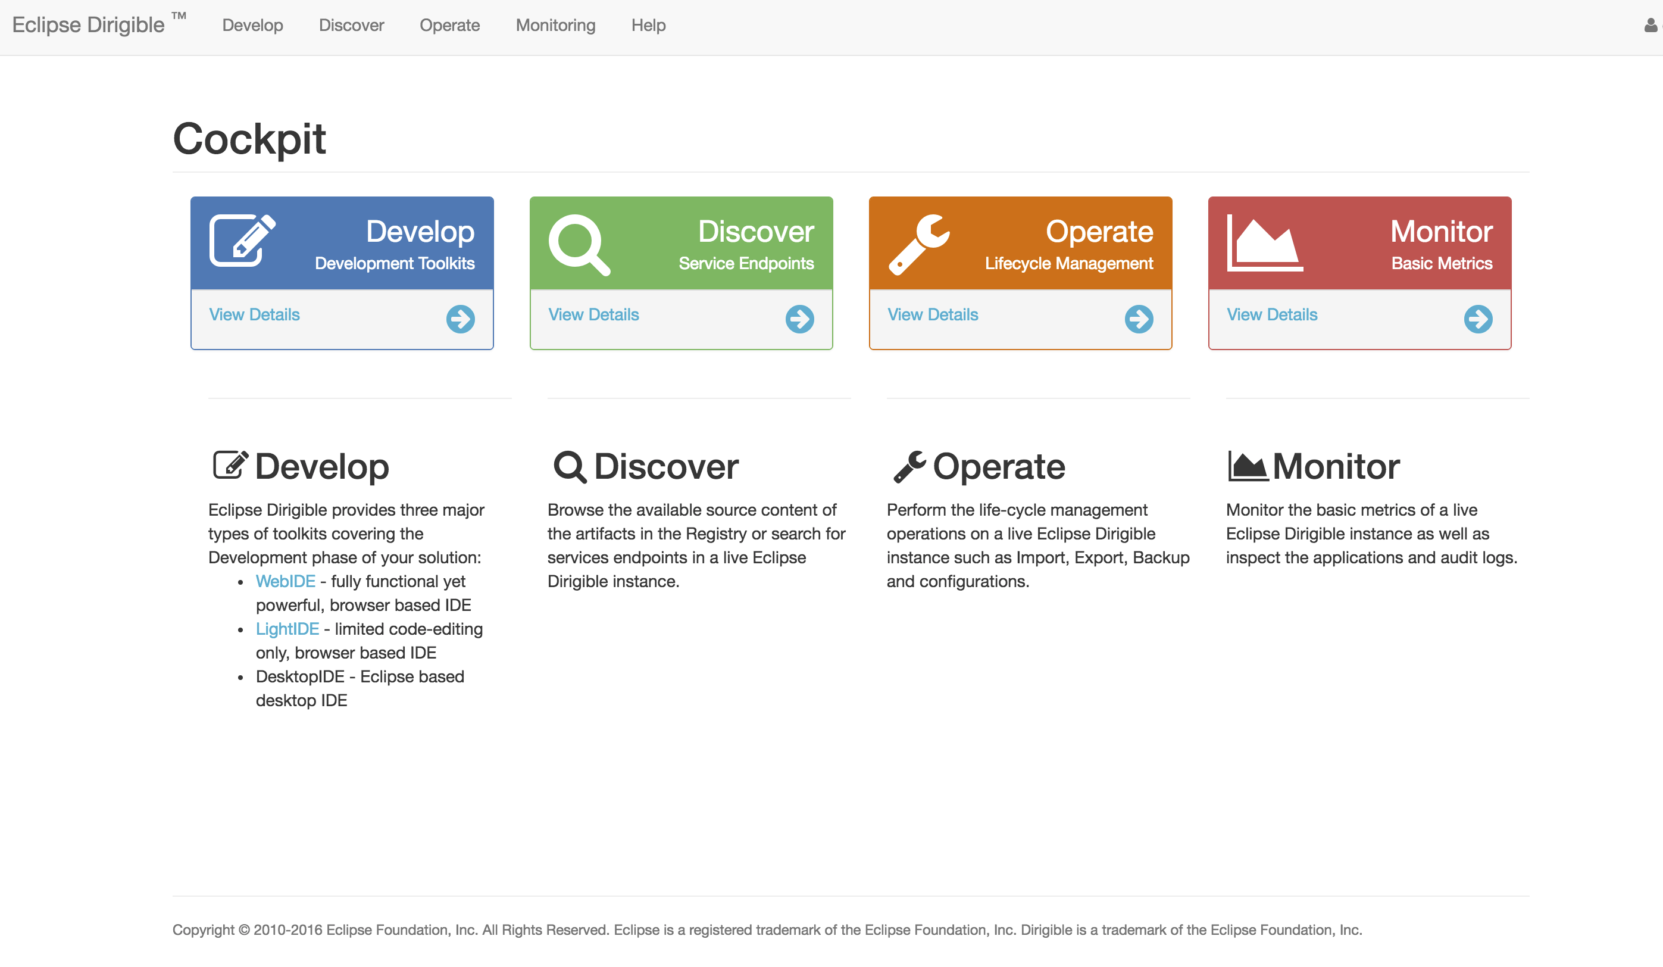Image resolution: width=1663 pixels, height=967 pixels.
Task: Go to Eclipse Dirigible home brand link
Action: point(99,24)
